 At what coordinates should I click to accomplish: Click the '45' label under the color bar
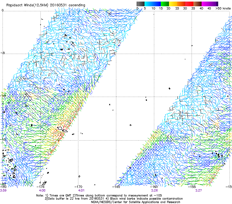209,8
